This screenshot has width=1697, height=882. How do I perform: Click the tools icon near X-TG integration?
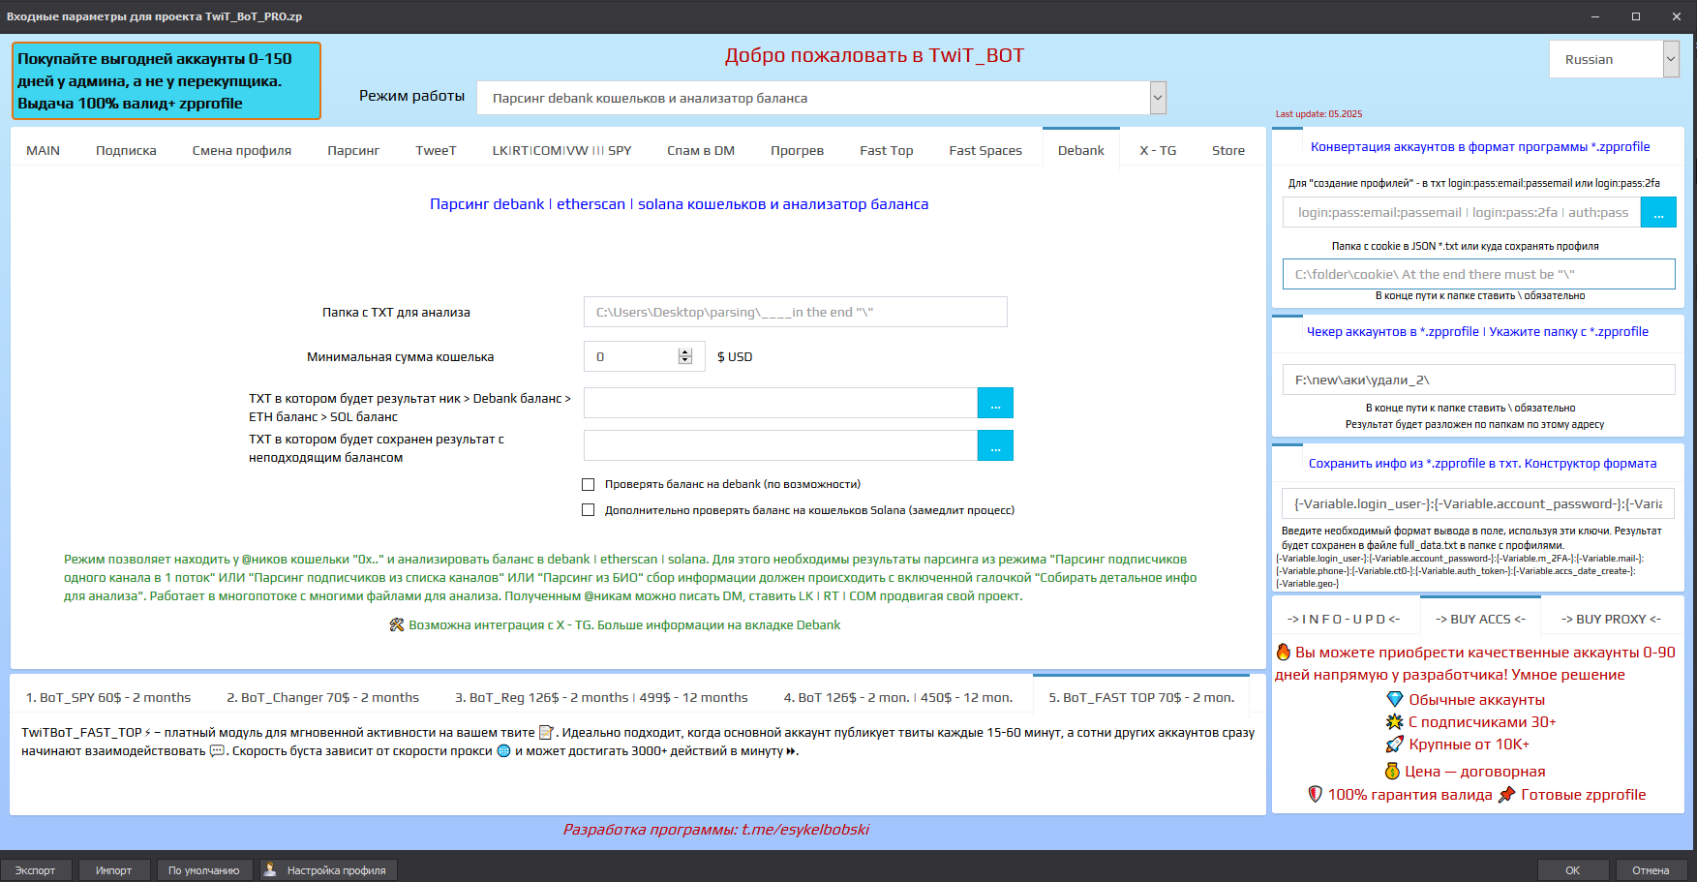pos(397,625)
